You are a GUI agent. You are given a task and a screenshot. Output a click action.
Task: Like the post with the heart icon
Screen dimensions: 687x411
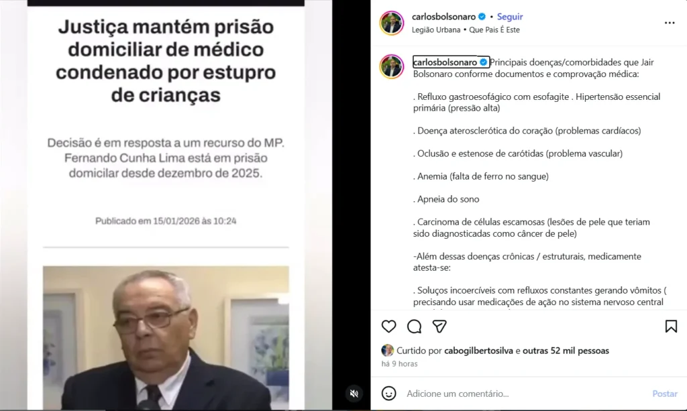click(388, 326)
